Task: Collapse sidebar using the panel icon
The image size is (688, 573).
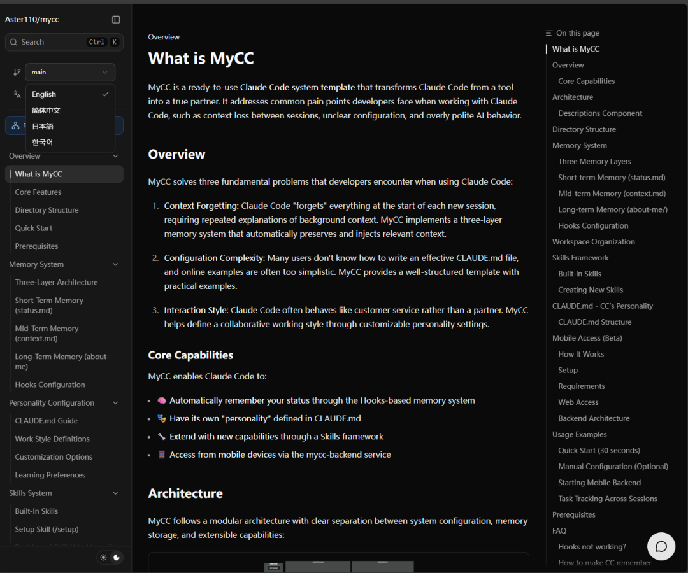Action: [x=116, y=19]
